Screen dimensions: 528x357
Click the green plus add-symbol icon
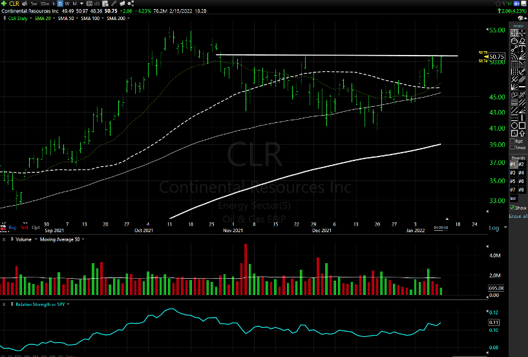[4, 4]
